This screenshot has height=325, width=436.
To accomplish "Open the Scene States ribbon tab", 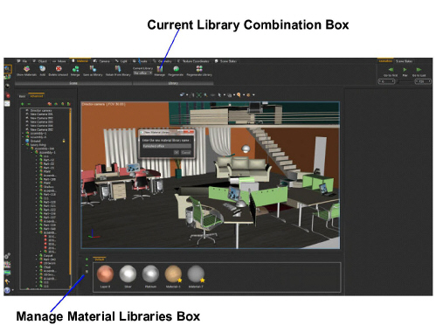I will 225,61.
